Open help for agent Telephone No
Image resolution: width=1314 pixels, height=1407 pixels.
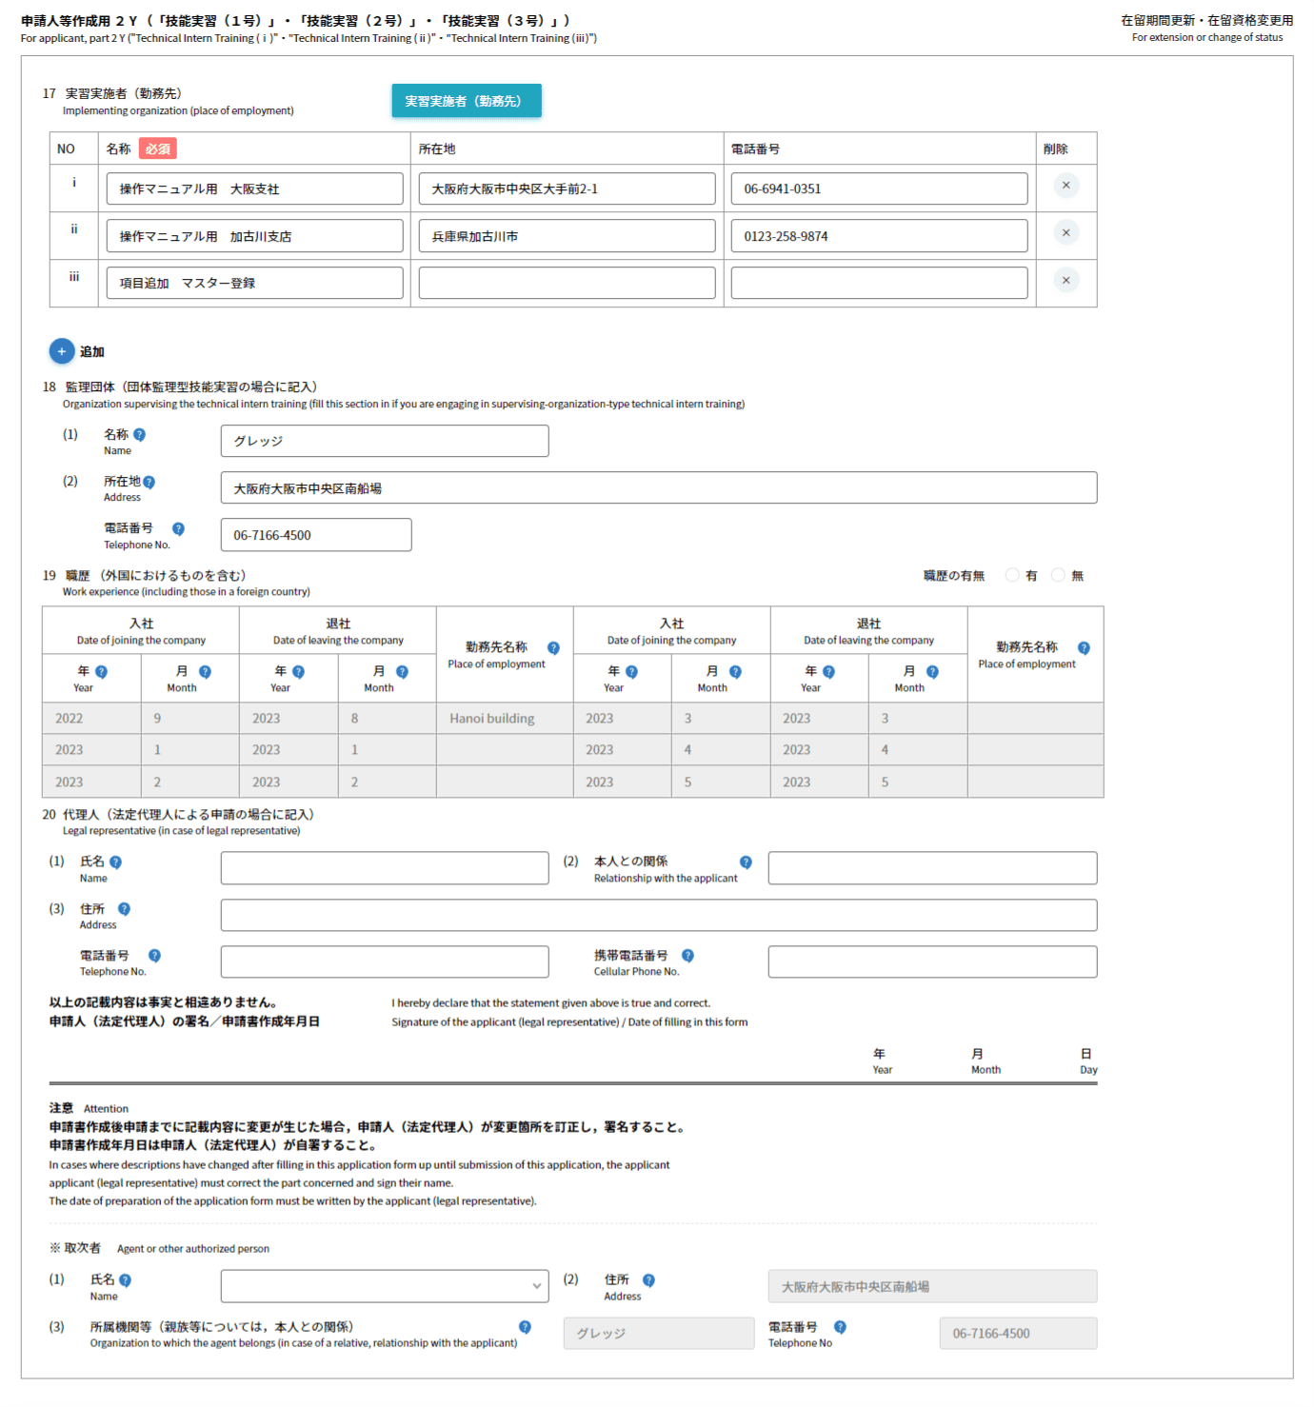(x=840, y=1327)
